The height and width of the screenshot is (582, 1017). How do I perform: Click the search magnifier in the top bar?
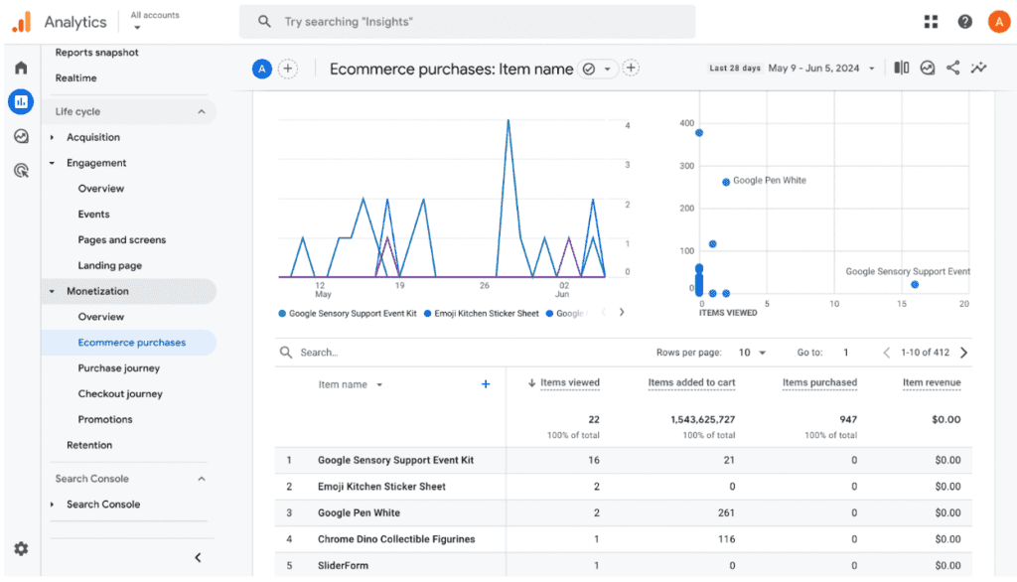pos(264,22)
